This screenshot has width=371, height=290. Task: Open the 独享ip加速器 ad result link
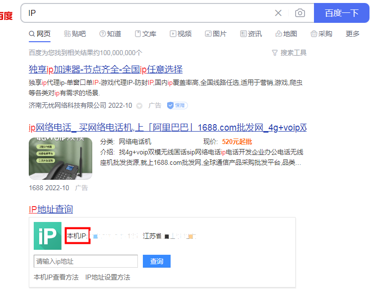[106, 70]
